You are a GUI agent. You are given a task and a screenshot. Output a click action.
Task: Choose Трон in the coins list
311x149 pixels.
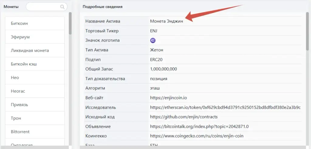(x=35, y=118)
